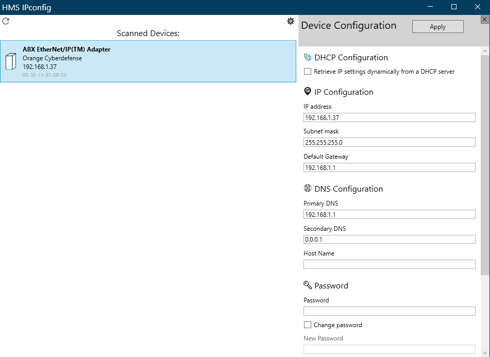
Task: Close the Device Configuration panel
Action: [484, 20]
